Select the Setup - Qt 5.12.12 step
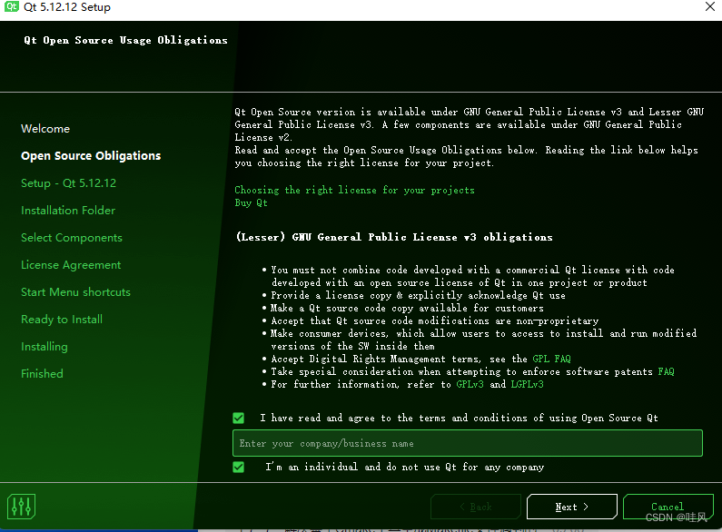Image resolution: width=722 pixels, height=532 pixels. (69, 183)
